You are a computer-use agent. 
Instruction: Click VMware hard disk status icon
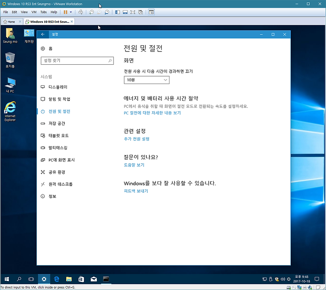point(288,288)
